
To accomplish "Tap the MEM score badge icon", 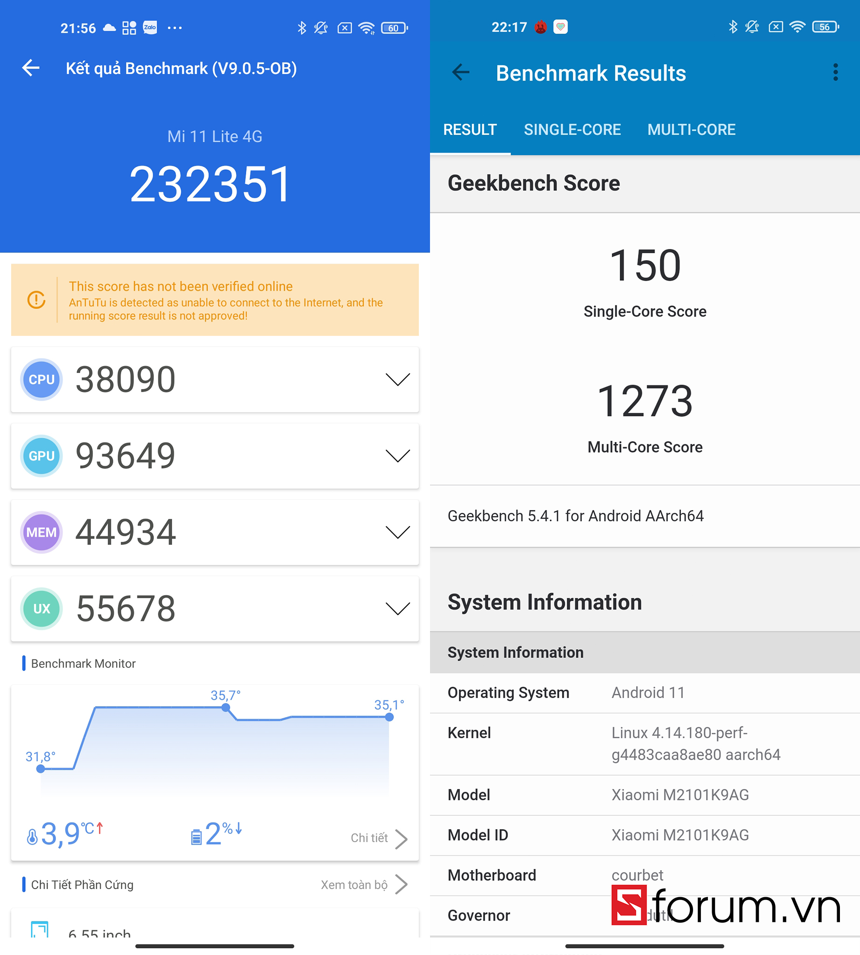I will pos(42,533).
